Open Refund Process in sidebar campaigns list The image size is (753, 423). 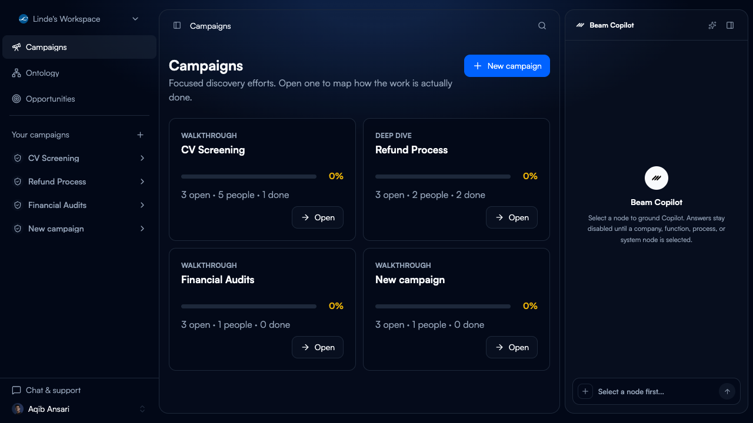coord(79,182)
